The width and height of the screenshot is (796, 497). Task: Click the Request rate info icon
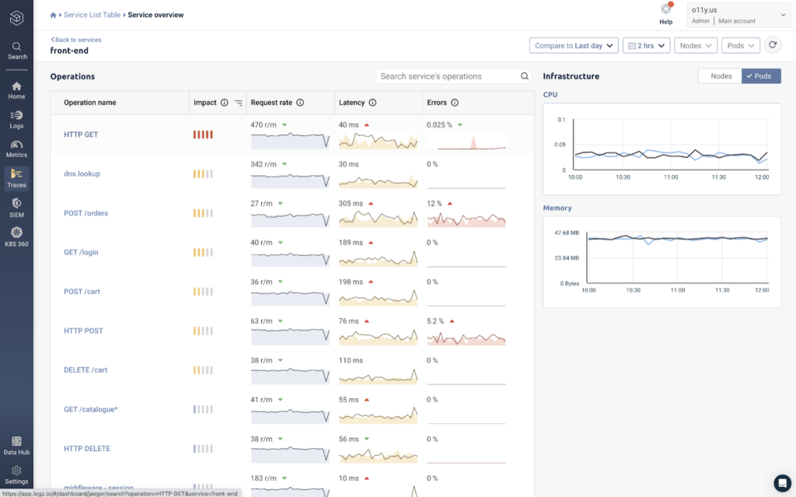pyautogui.click(x=300, y=103)
